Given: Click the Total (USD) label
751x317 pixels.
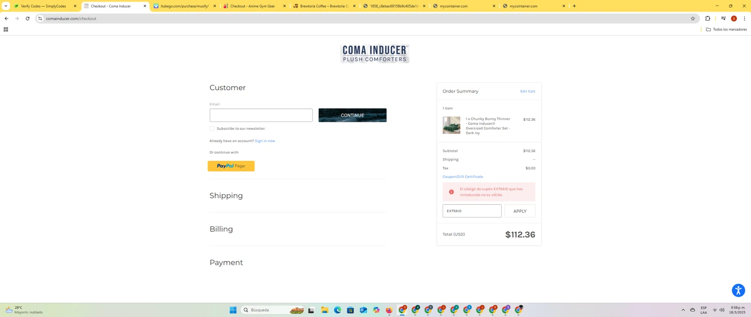Looking at the screenshot, I should 454,234.
